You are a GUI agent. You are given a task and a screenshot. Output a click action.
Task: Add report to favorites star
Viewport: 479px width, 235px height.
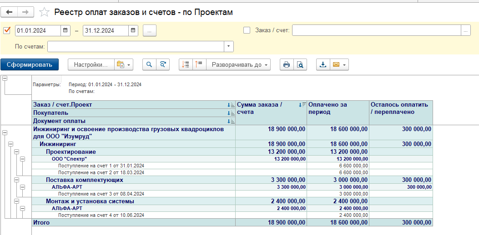tap(44, 12)
